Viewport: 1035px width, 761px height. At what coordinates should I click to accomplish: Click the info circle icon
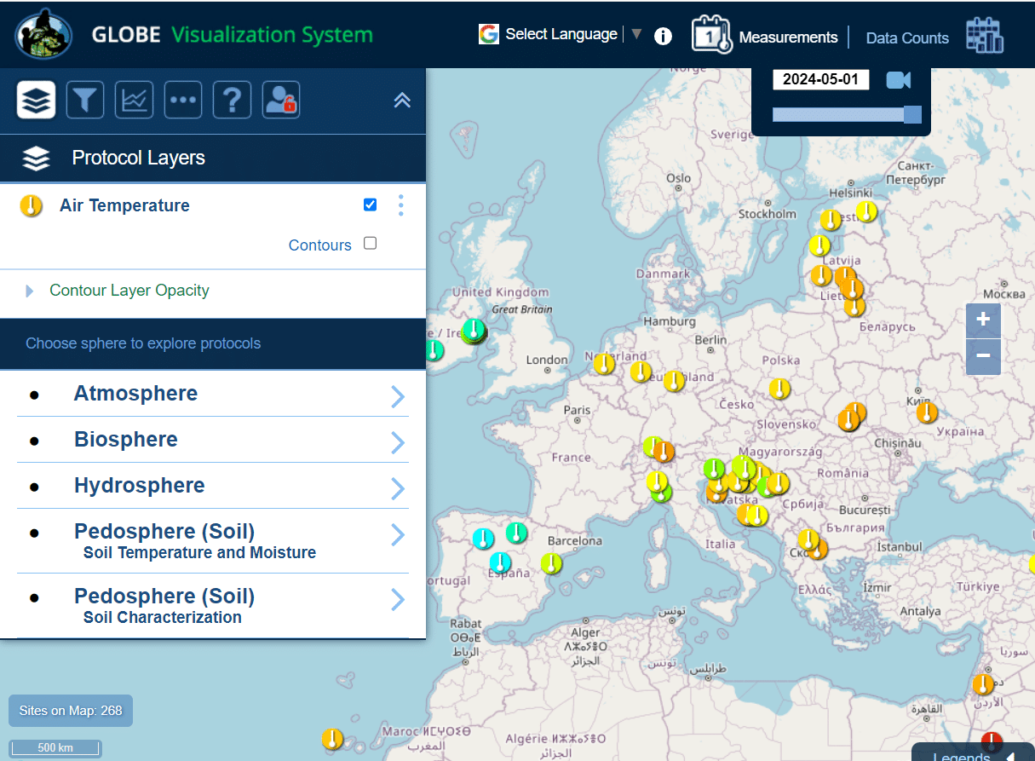click(663, 37)
